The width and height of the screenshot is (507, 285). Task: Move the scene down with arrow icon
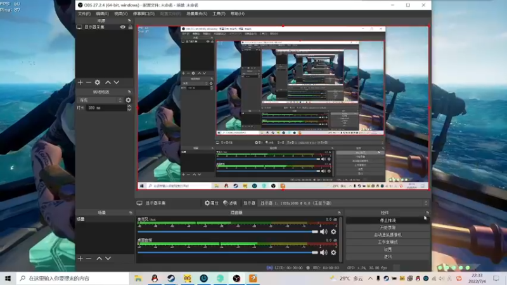tap(108, 258)
